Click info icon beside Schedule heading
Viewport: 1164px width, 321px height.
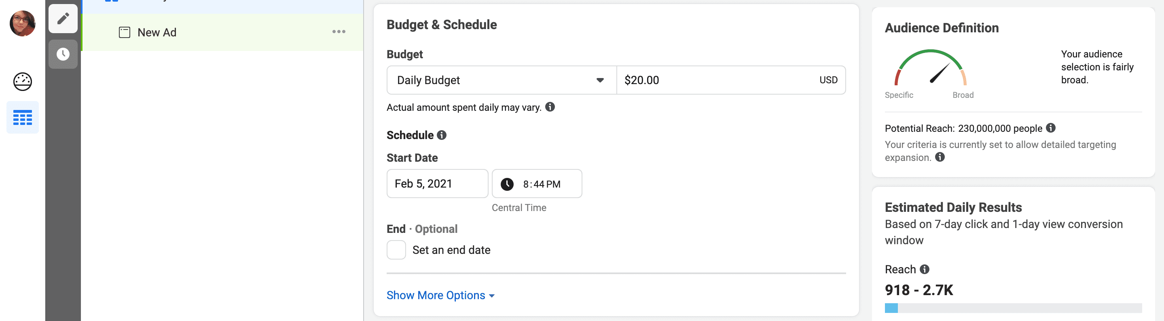442,135
